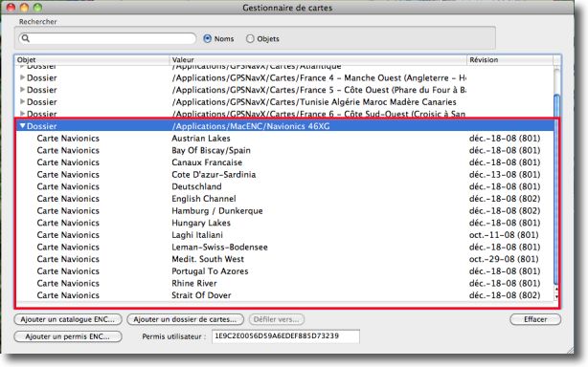Viewport: 588px width, 367px height.
Task: Click the Effacer button
Action: click(x=535, y=319)
